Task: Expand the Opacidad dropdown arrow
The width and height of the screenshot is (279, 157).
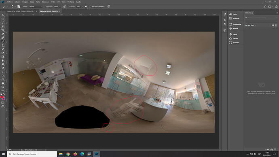Action: pos(60,6)
